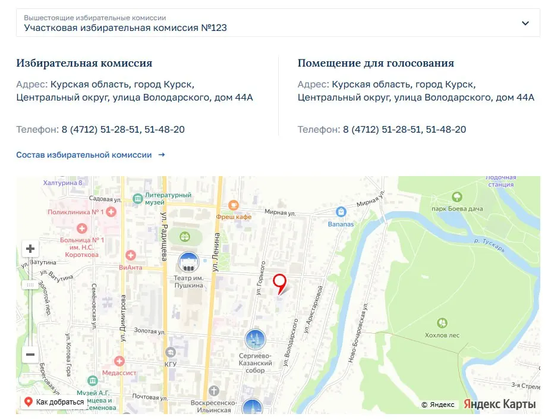Click 'Лодочная станция' map label
Viewport: 551px width, 420px height.
500,181
